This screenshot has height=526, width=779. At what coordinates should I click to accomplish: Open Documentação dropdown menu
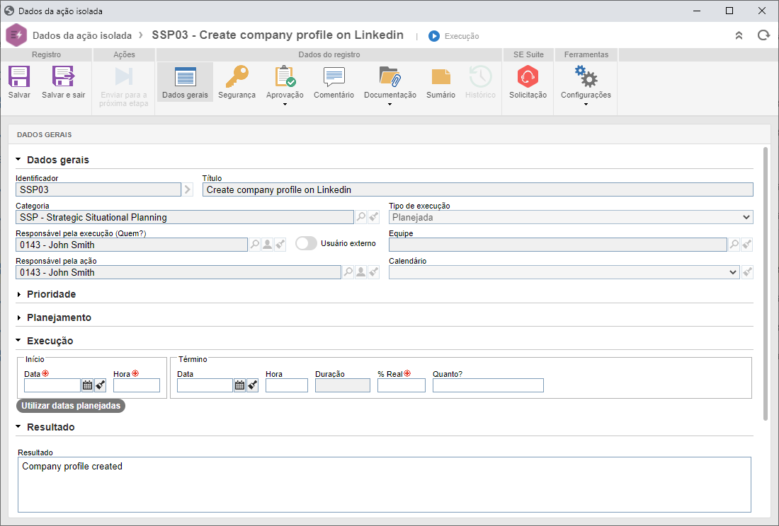point(389,105)
